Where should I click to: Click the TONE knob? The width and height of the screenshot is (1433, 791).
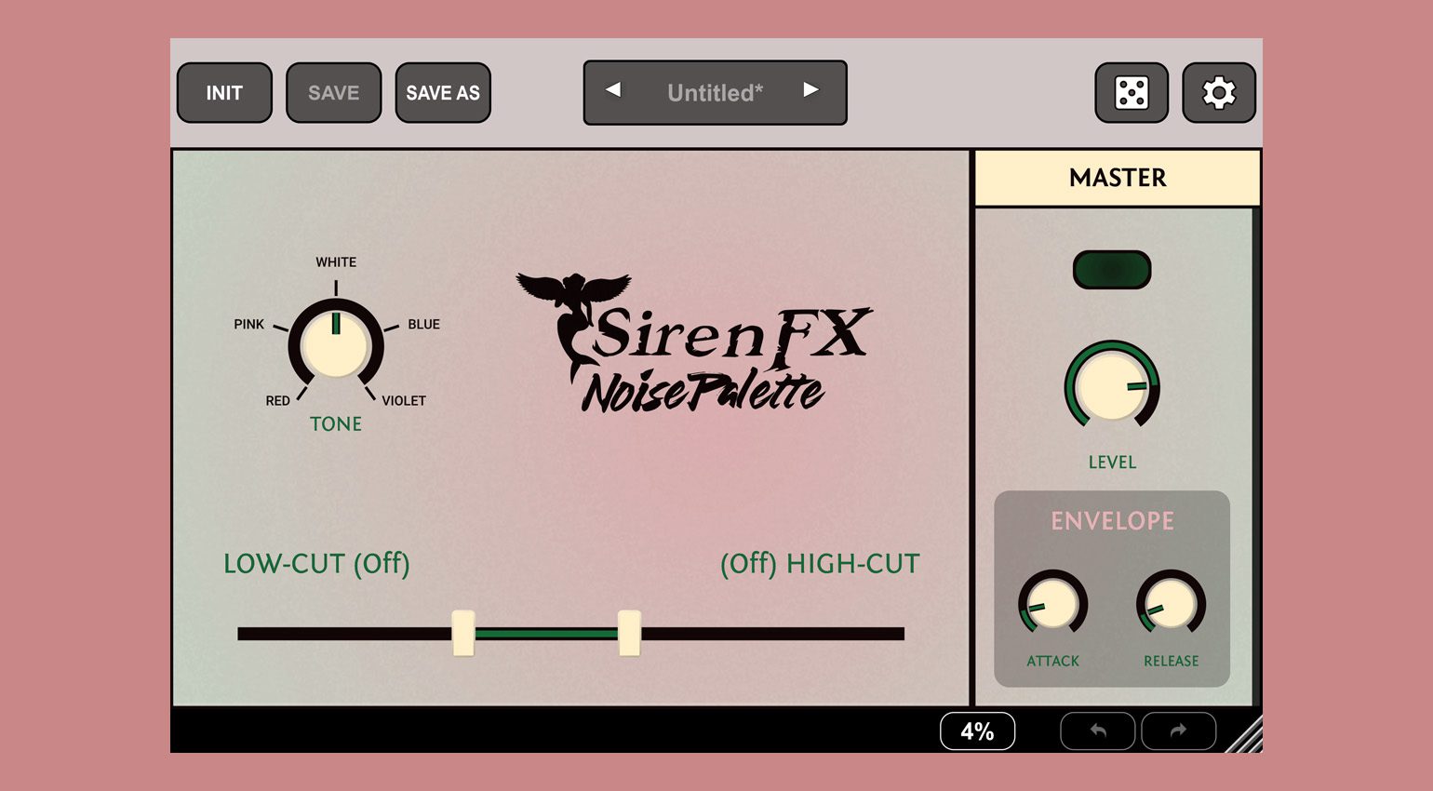click(336, 345)
